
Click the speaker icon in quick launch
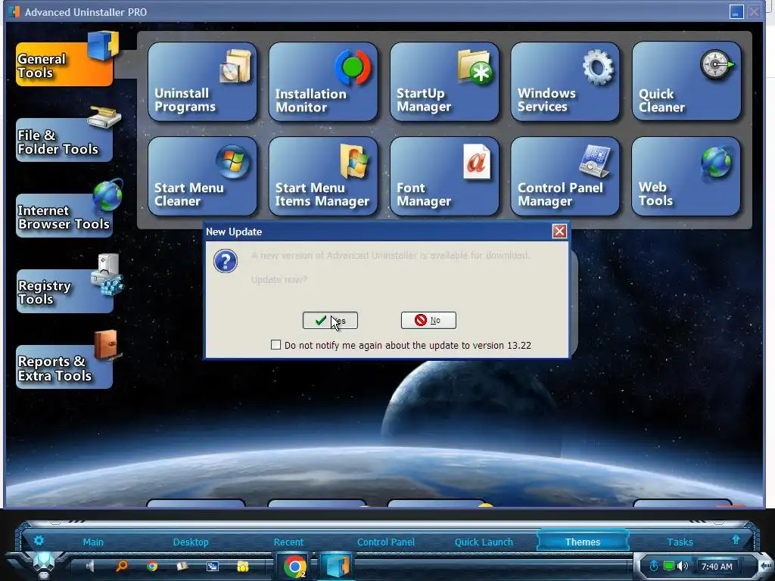pos(91,566)
